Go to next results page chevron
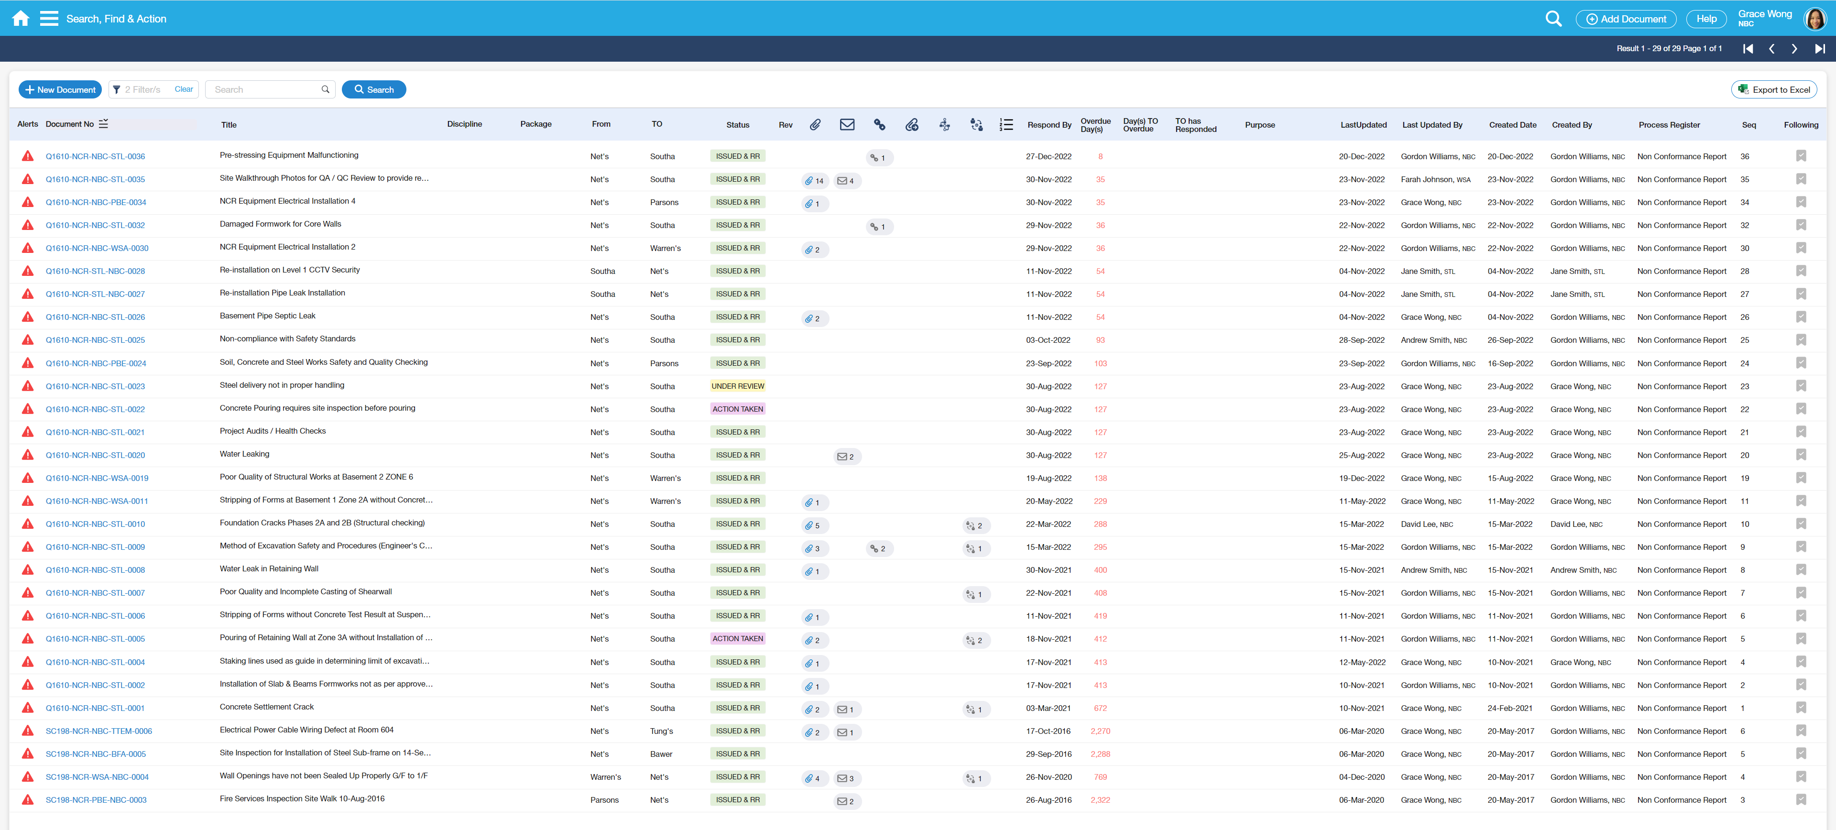Image resolution: width=1836 pixels, height=830 pixels. tap(1794, 48)
